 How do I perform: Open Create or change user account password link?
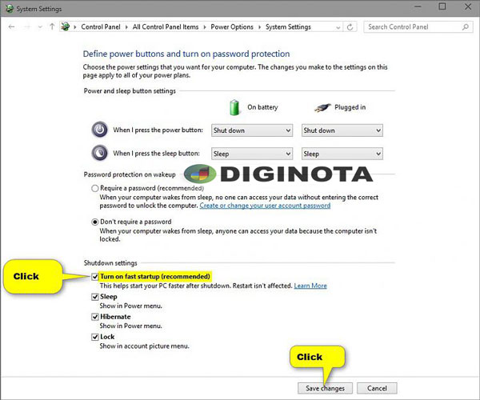265,206
